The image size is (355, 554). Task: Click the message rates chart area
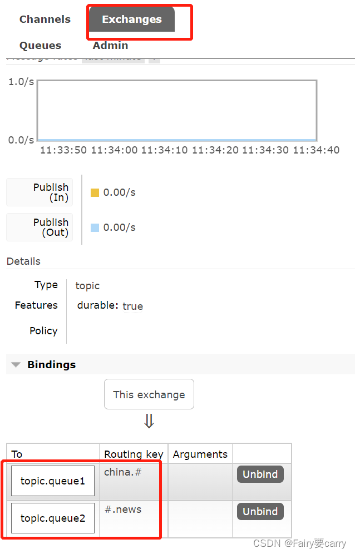(177, 110)
